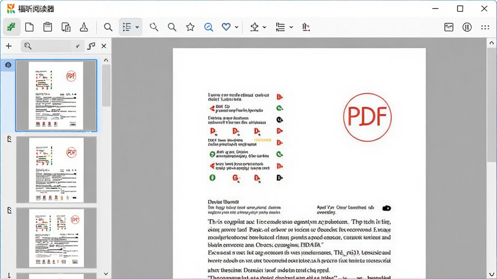The height and width of the screenshot is (279, 497).
Task: Open the pin star dropdown arrow
Action: point(265,28)
